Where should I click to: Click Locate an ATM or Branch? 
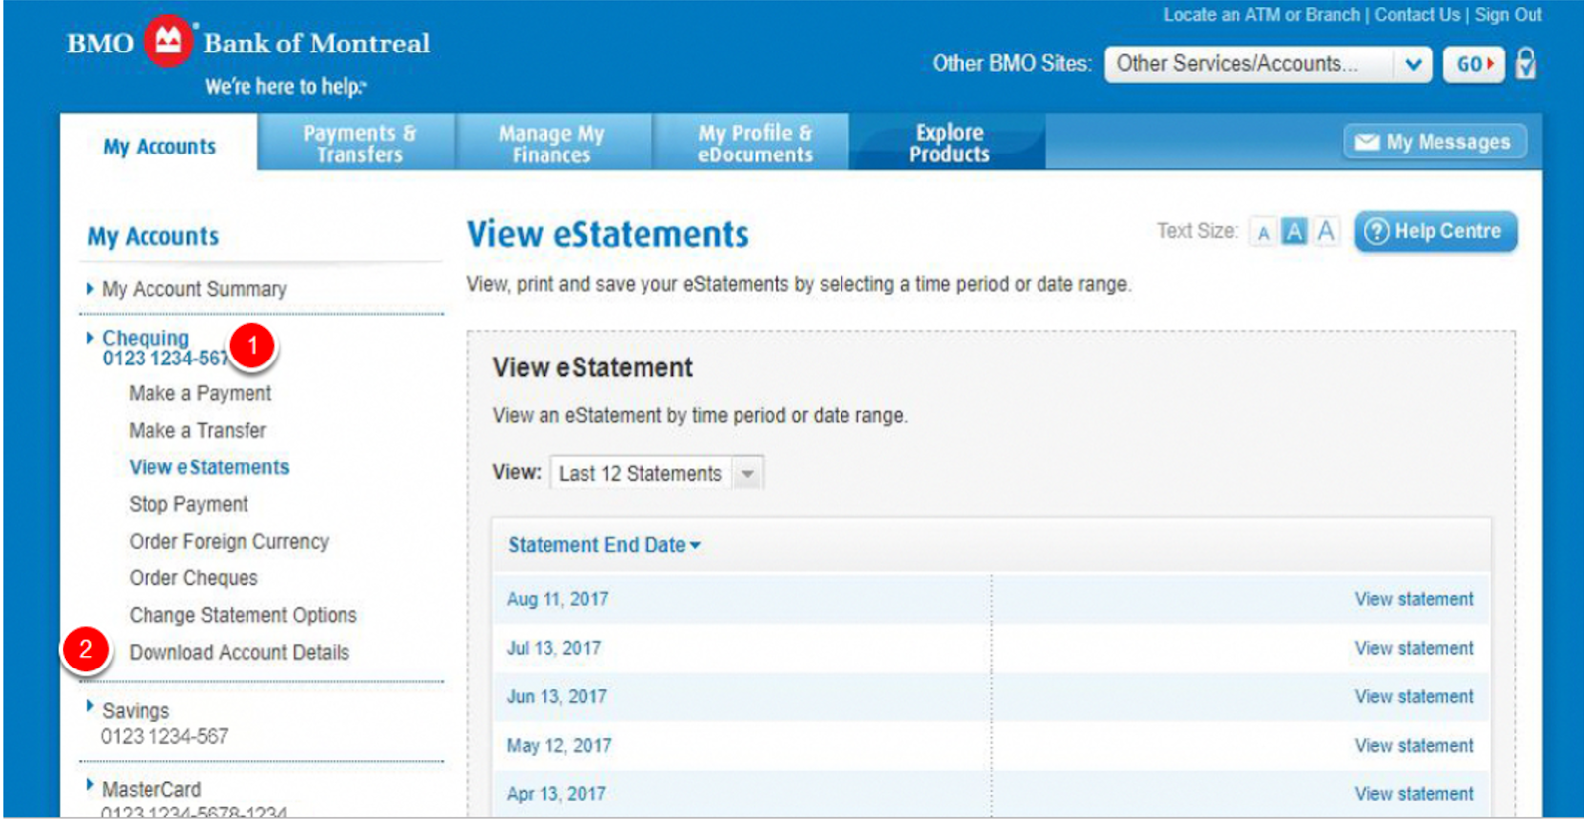[1262, 15]
